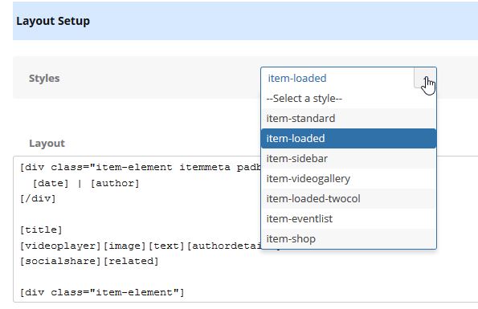Click the Styles dropdown arrow button
This screenshot has width=478, height=309.
pyautogui.click(x=425, y=78)
